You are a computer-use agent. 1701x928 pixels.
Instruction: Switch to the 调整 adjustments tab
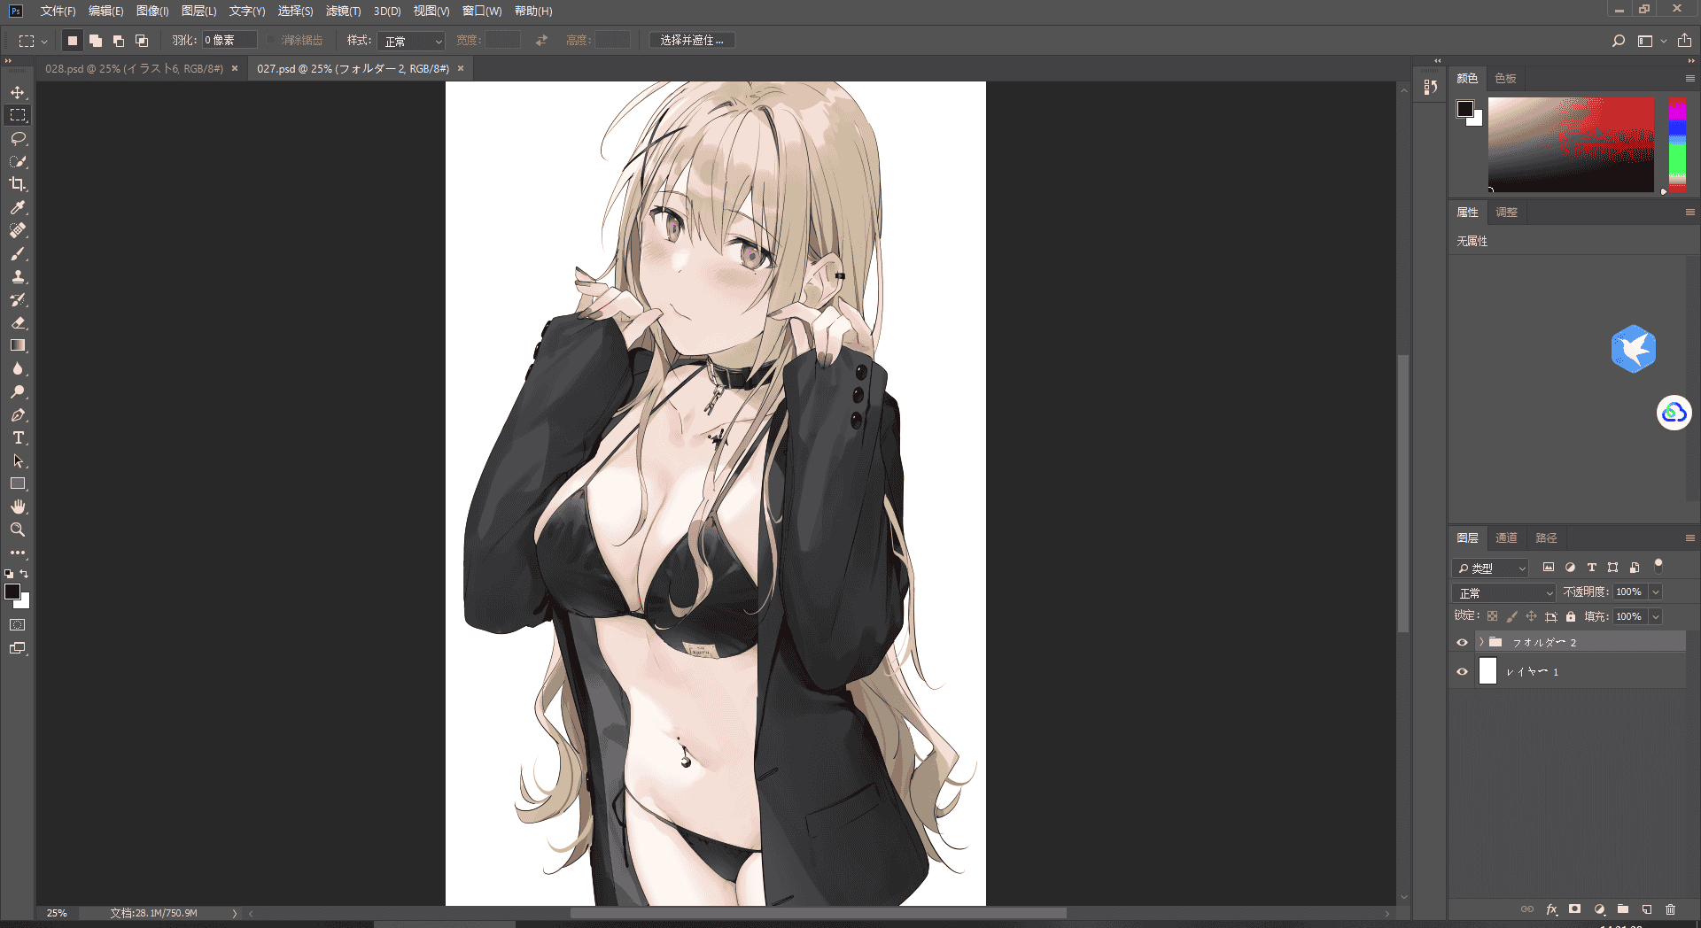1506,212
